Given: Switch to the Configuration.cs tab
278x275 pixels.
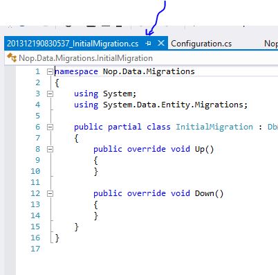Looking at the screenshot, I should pos(201,44).
